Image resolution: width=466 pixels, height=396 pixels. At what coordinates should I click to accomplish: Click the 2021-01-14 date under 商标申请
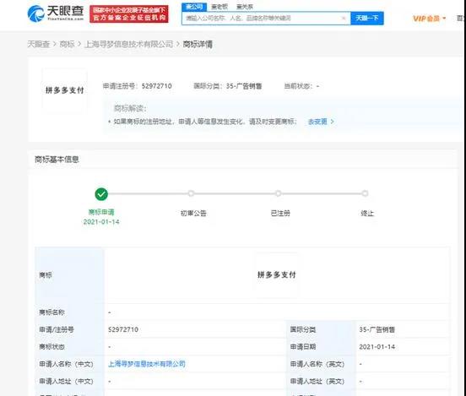(101, 222)
